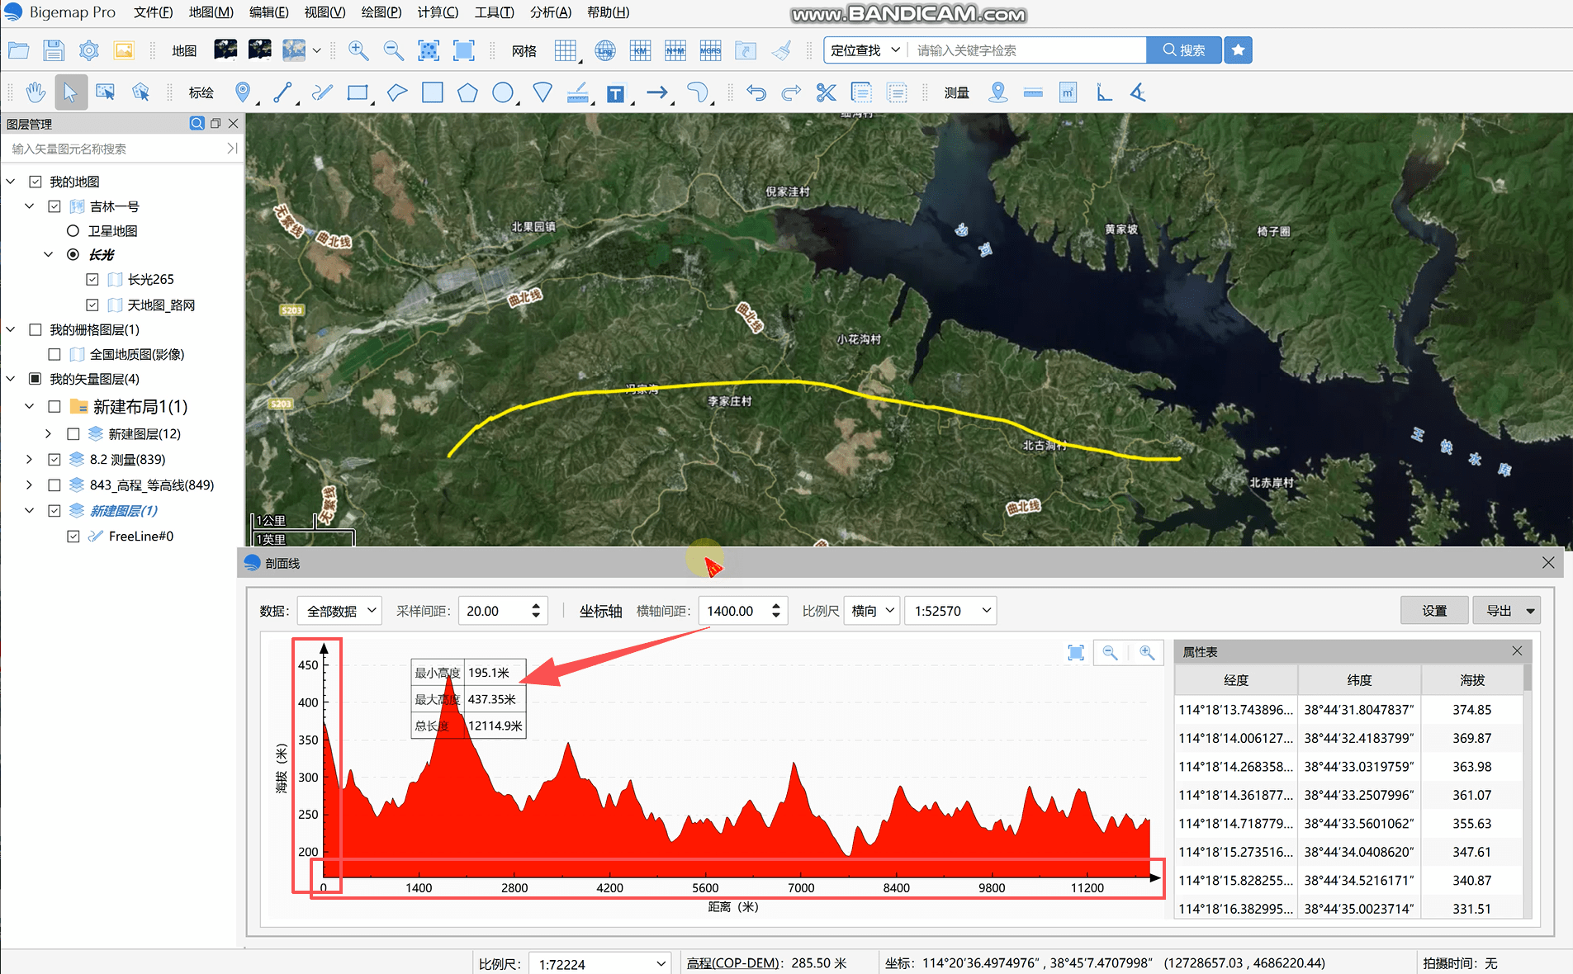Open the settings gear in the toolbar

point(88,50)
